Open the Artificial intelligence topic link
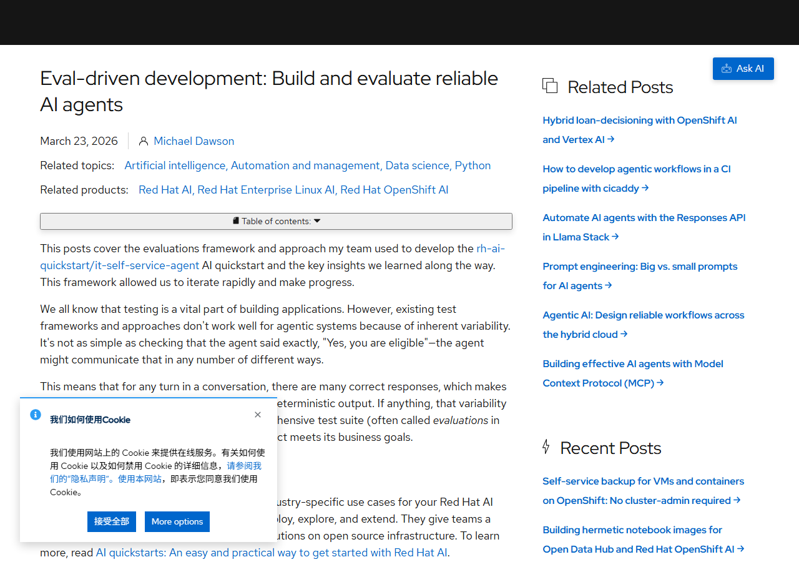Viewport: 799px width, 562px height. pyautogui.click(x=175, y=165)
